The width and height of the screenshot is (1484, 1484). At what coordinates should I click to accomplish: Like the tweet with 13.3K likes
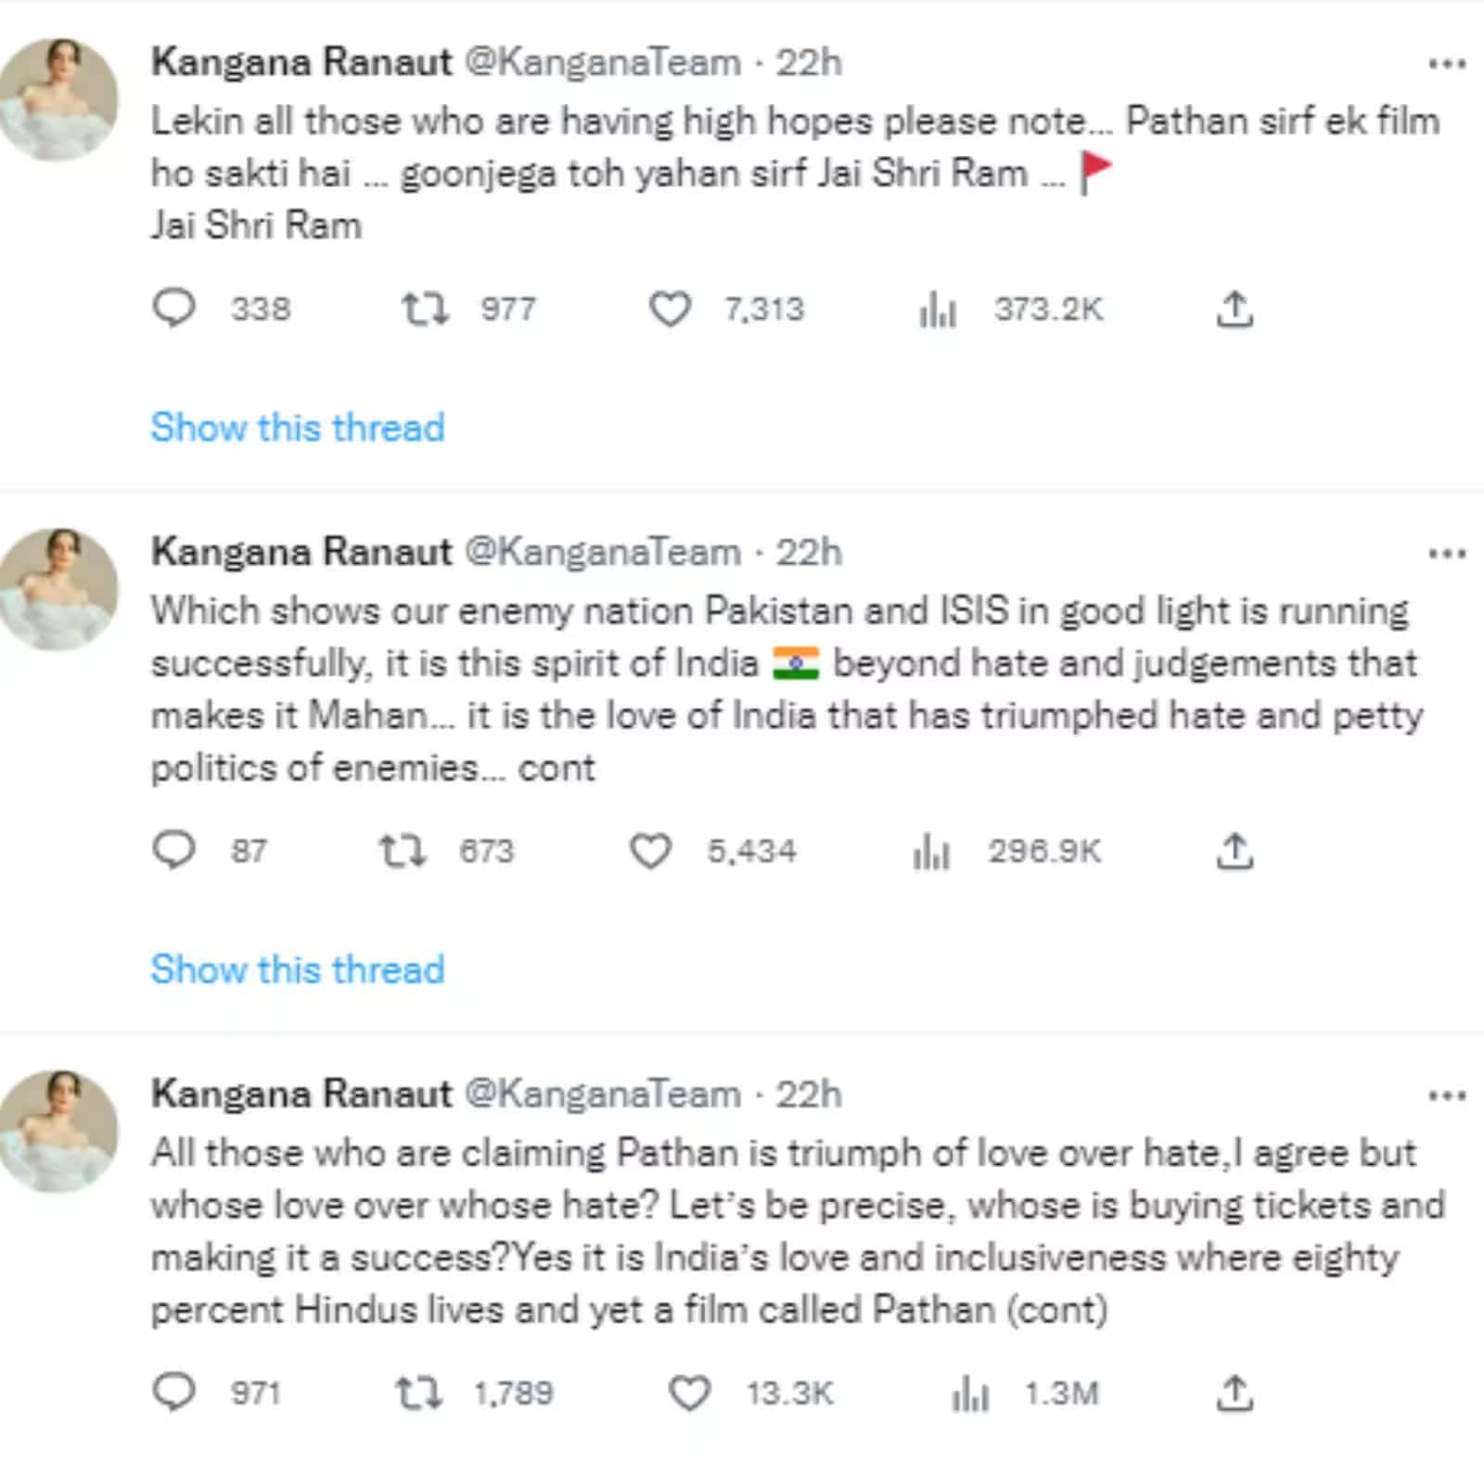pyautogui.click(x=689, y=1392)
